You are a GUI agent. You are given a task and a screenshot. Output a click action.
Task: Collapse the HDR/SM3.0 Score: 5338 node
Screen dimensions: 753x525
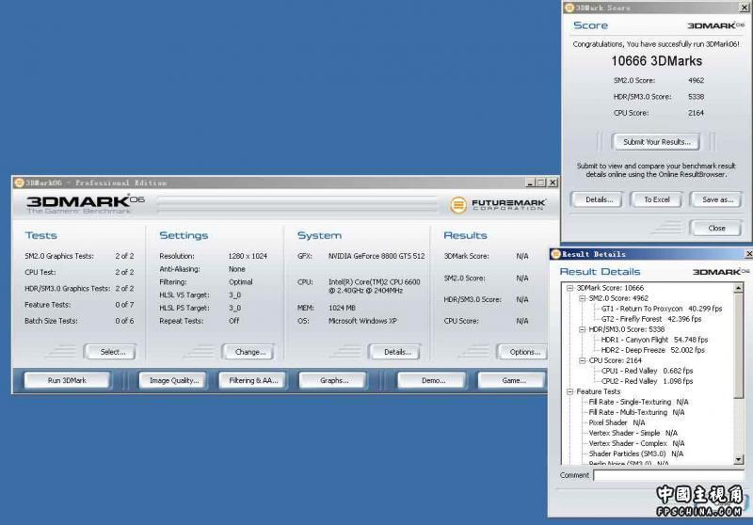coord(582,329)
